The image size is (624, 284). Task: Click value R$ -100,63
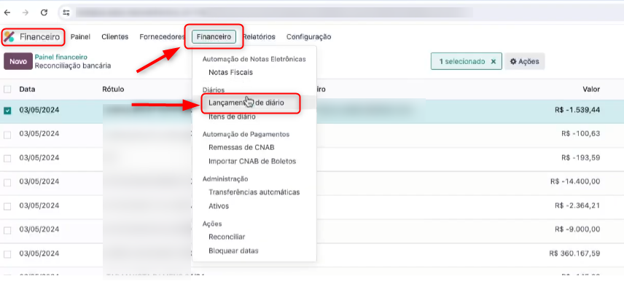coord(580,134)
